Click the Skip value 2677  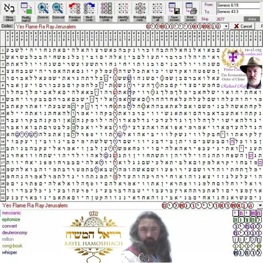[220, 19]
